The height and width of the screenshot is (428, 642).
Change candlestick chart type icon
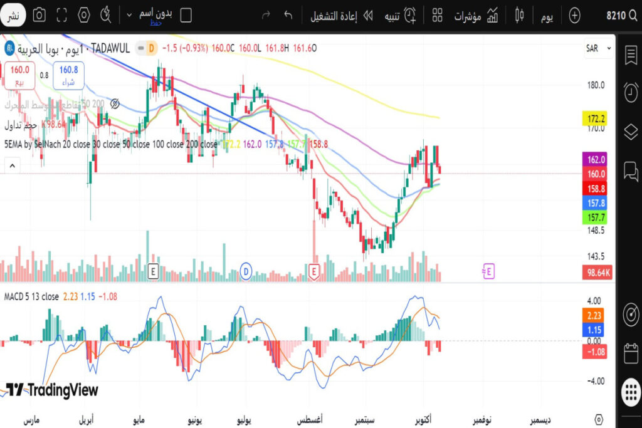518,15
